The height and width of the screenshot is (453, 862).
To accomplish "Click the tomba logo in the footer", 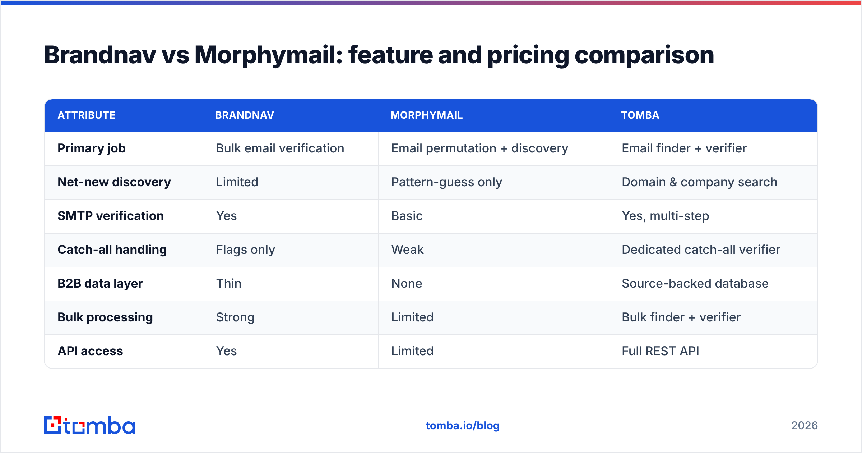I will tap(89, 425).
